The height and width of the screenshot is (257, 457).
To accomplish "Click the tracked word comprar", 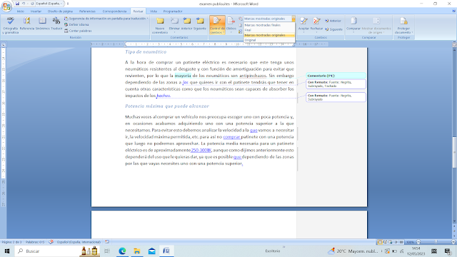I will tap(231, 137).
